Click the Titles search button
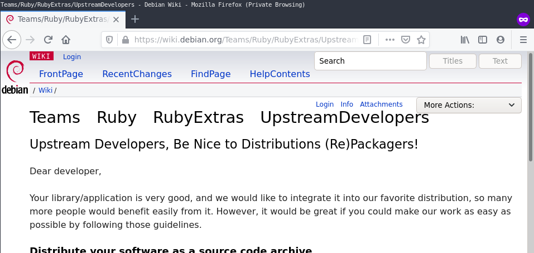This screenshot has height=253, width=534. pos(453,61)
